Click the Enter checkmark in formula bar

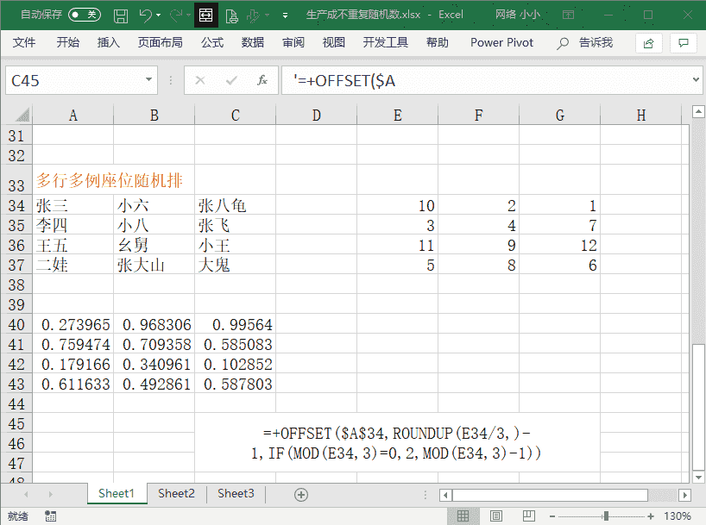(231, 80)
